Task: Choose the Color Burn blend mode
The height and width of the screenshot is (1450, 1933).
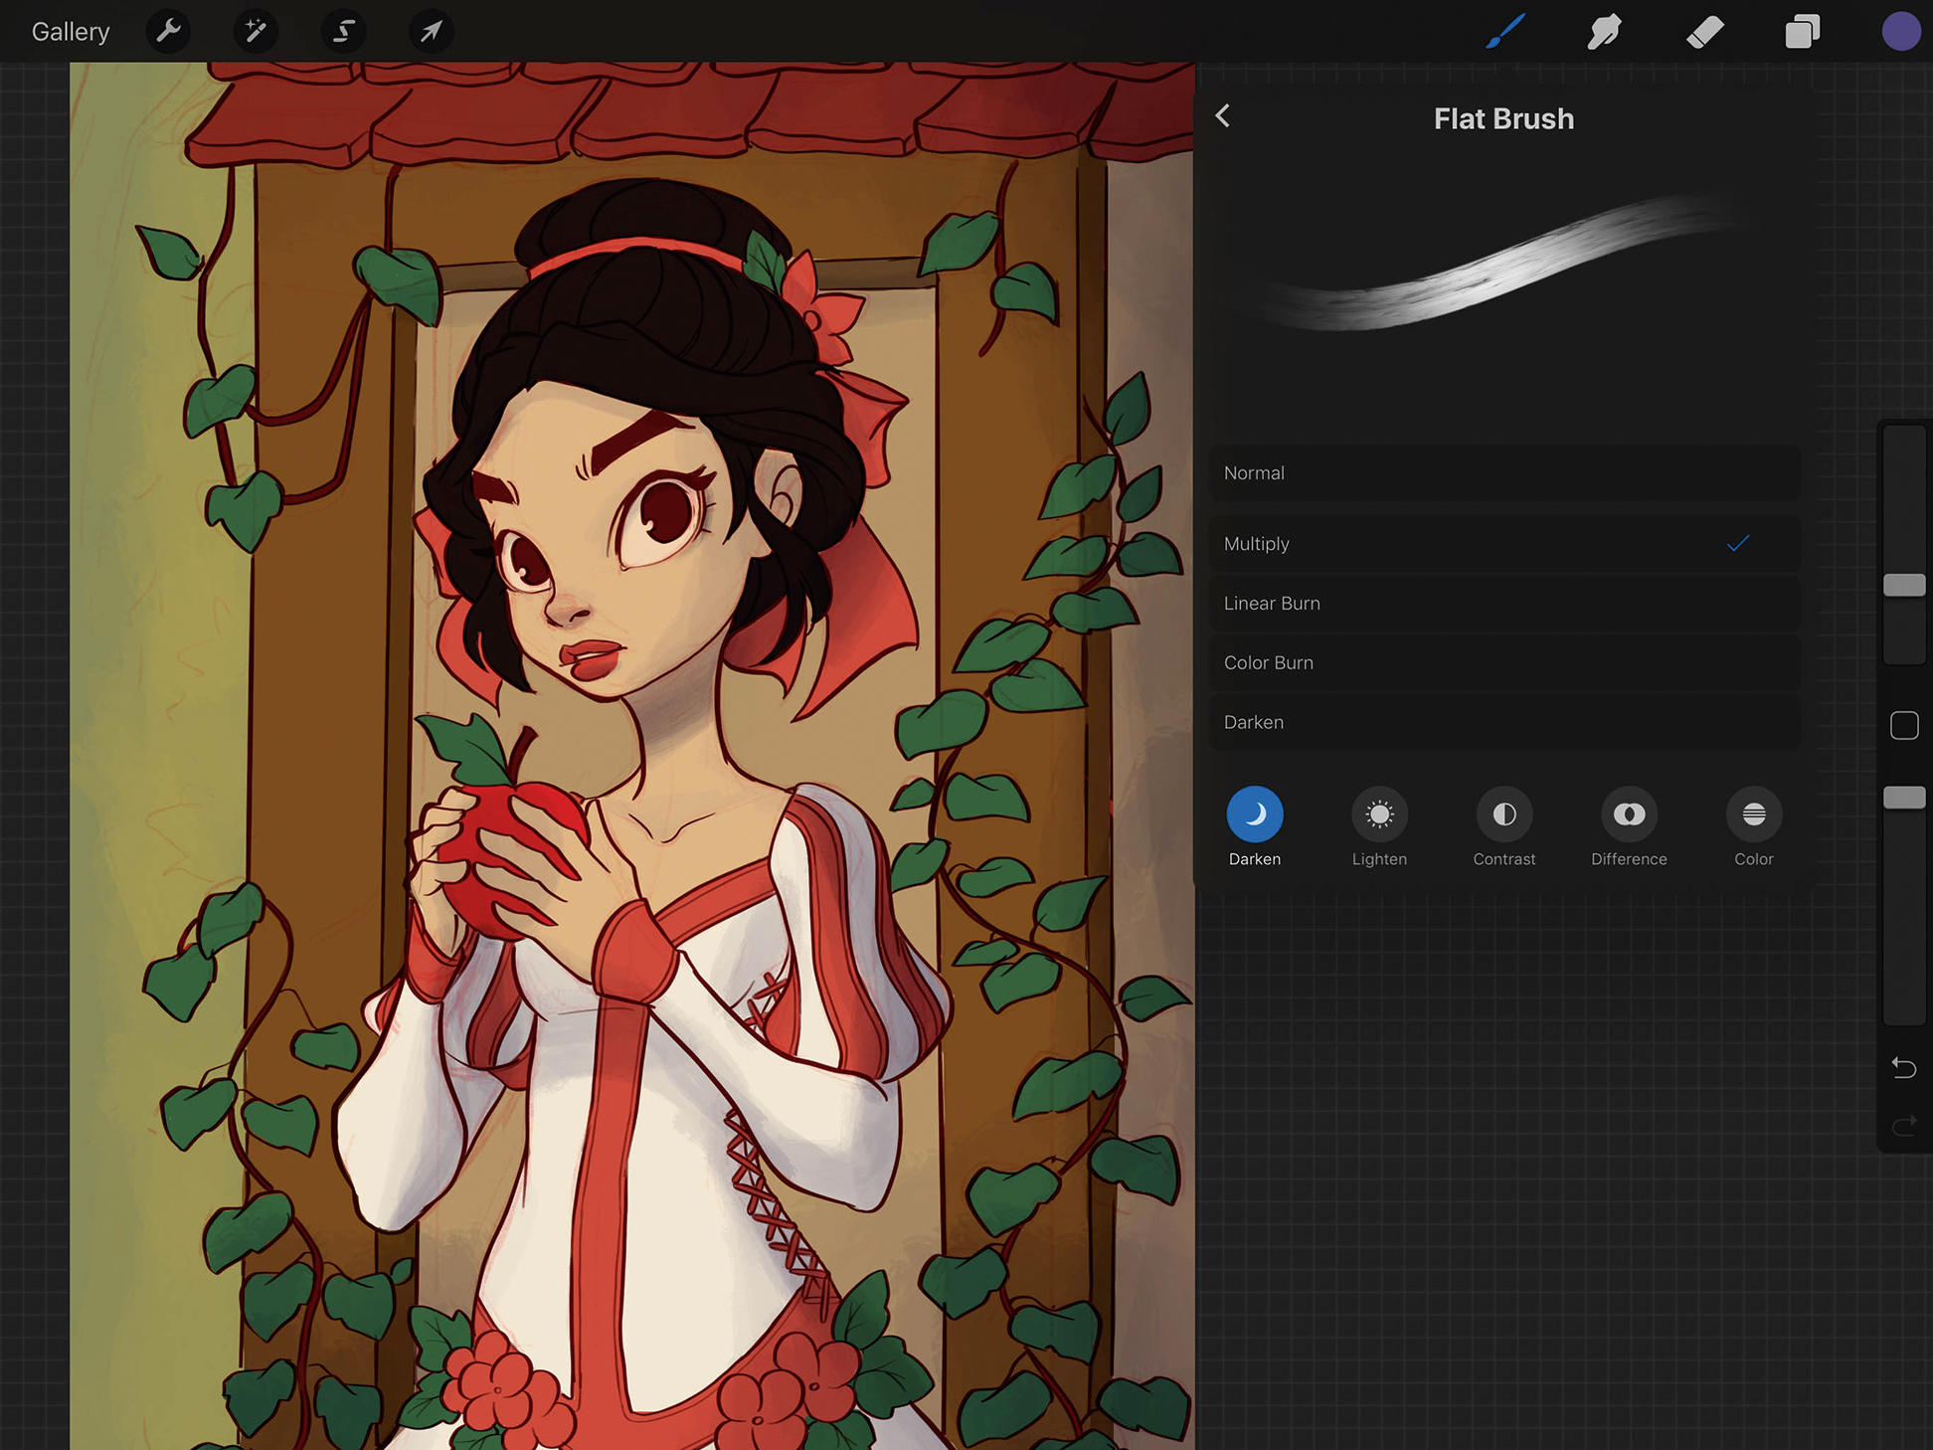Action: [x=1503, y=663]
